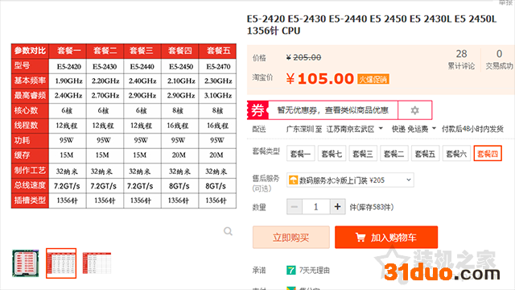The height and width of the screenshot is (290, 515).
Task: Click the crossed-out ¥205.00 price
Action: click(303, 57)
